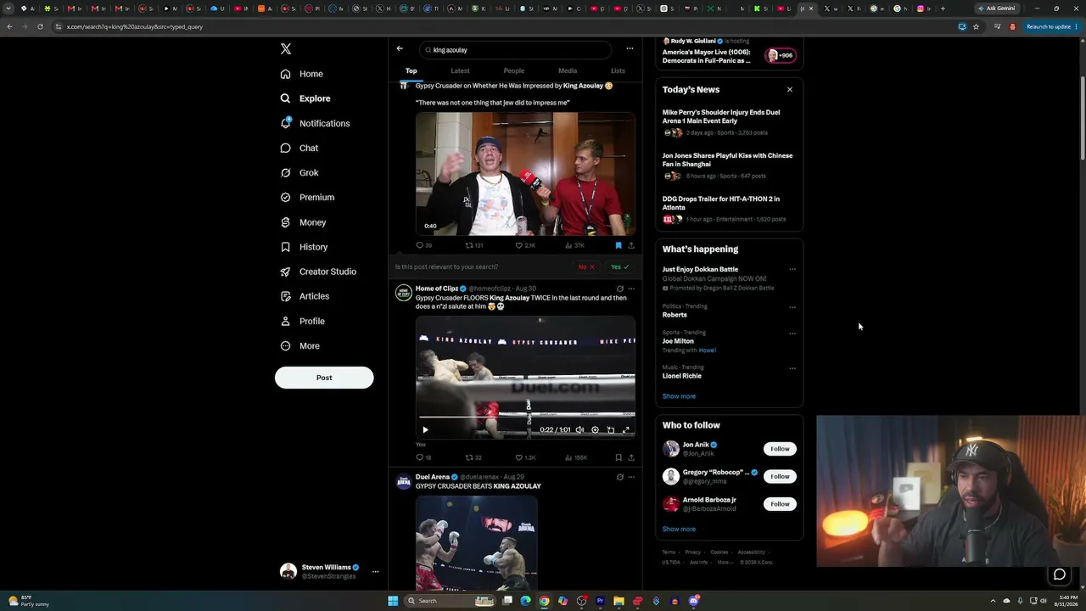This screenshot has height=611, width=1086.
Task: Open the Explore page from the sidebar
Action: [305, 98]
